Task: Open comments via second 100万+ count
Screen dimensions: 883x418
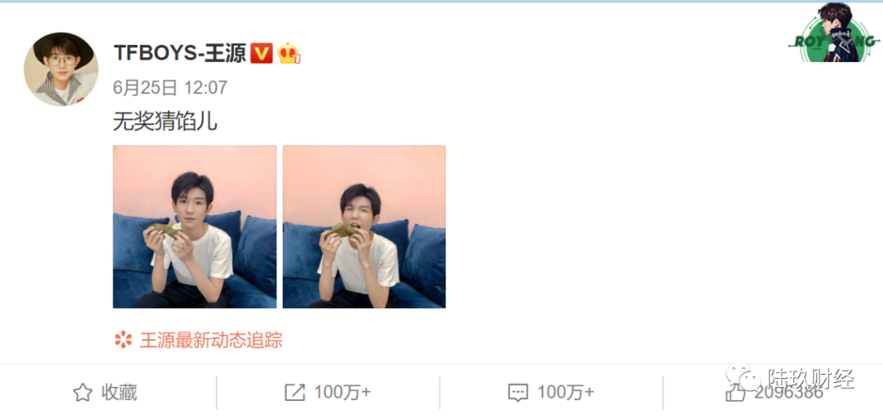Action: (566, 393)
